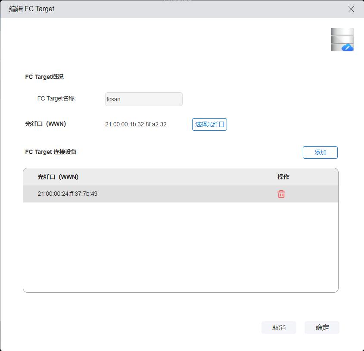Viewport: 364px width, 351px height.
Task: Click the blue cloud edit badge
Action: coord(348,47)
